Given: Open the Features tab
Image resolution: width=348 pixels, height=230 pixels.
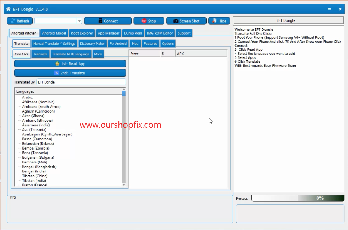Looking at the screenshot, I should point(150,44).
